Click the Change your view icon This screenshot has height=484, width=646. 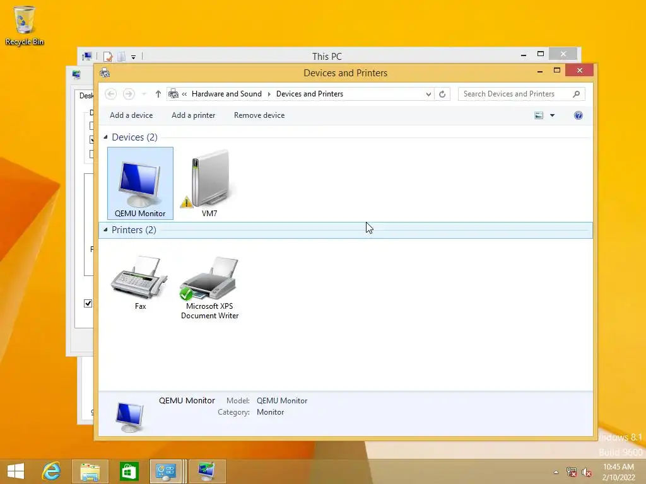point(539,115)
